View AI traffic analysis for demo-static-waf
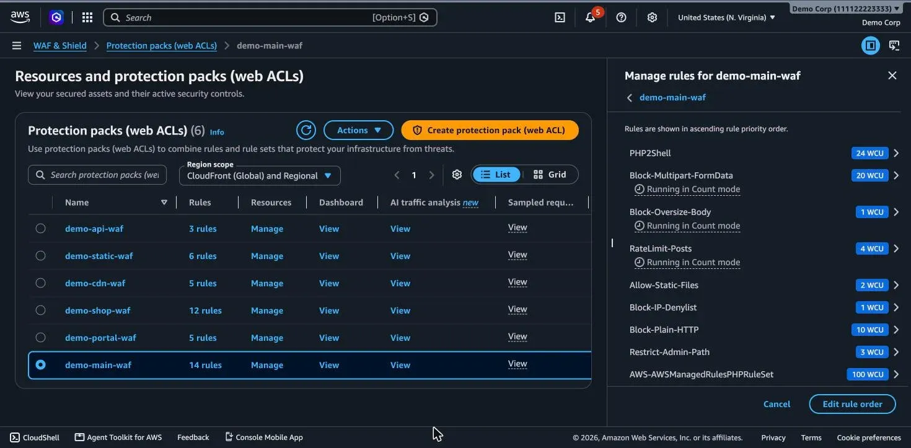 pos(400,256)
